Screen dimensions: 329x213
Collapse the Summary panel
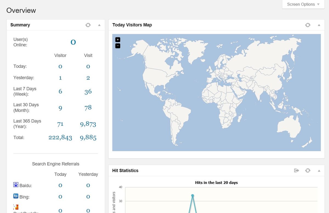99,25
